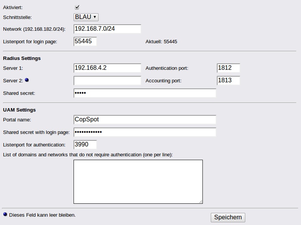Click the Accounting port field

point(229,80)
